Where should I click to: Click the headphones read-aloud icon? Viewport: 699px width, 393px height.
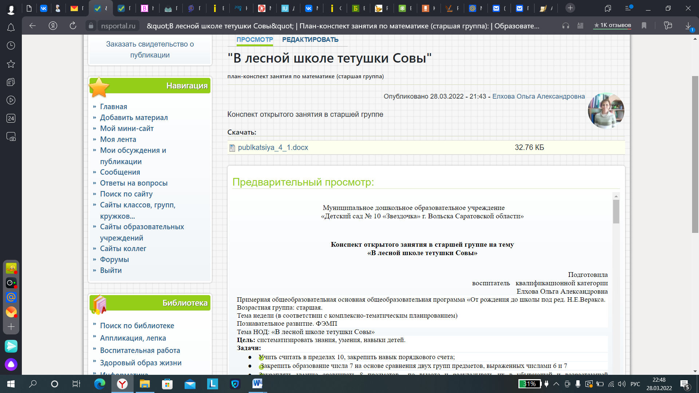point(565,25)
